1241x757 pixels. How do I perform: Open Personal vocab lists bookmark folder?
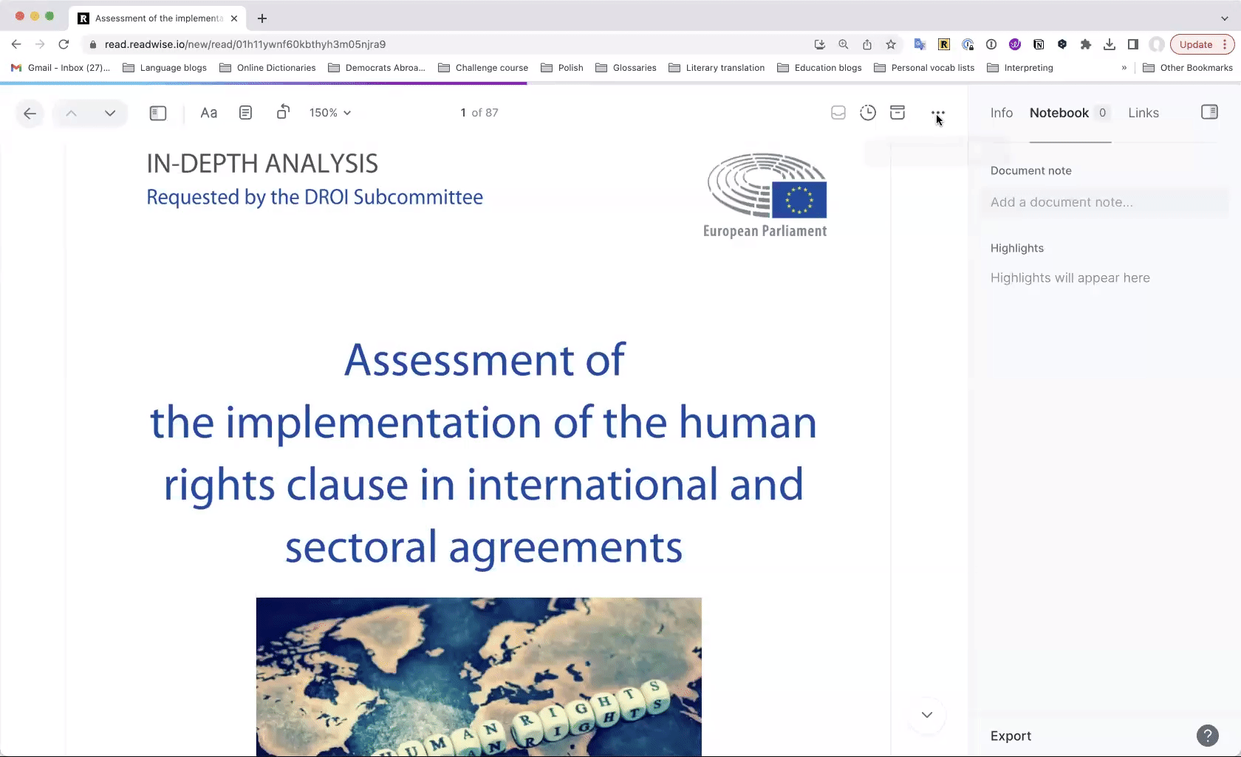tap(924, 68)
